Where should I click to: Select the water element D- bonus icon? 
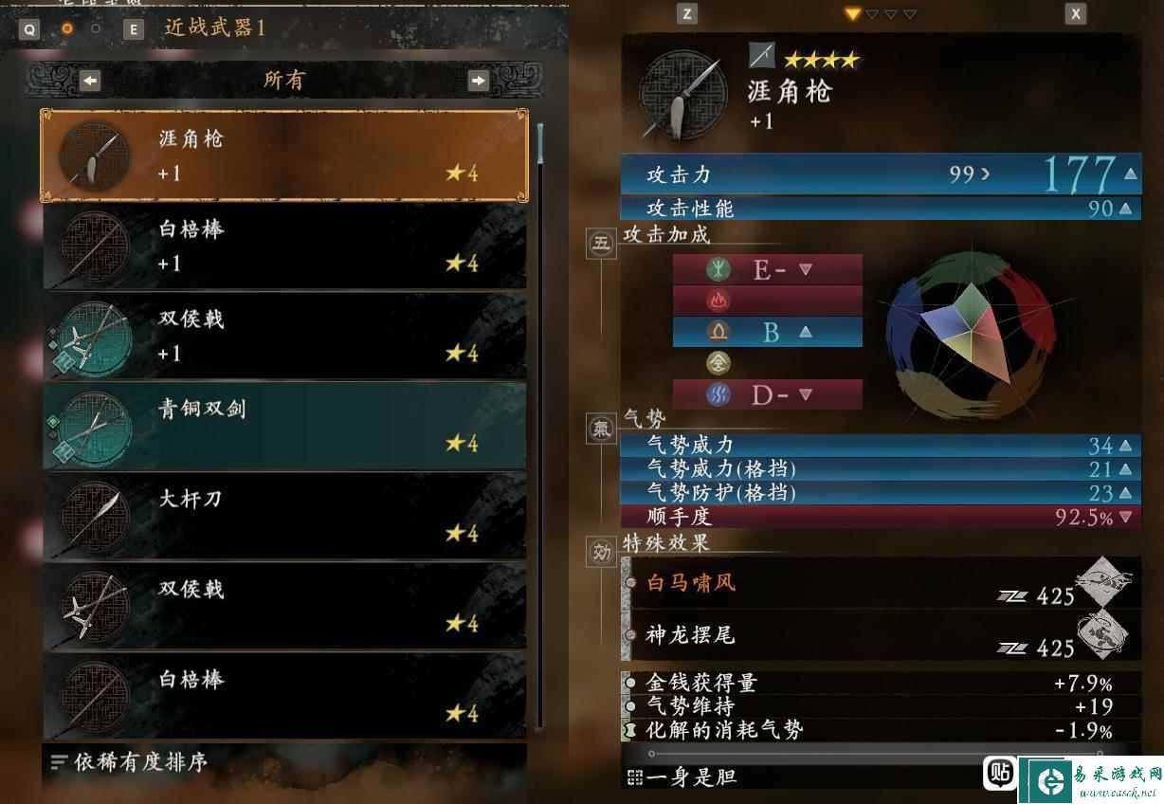tap(718, 394)
